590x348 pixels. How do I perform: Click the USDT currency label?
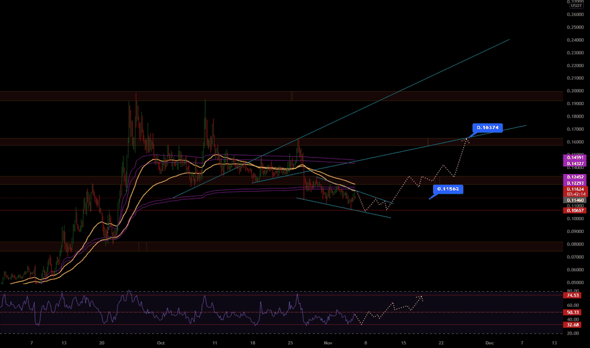click(576, 6)
